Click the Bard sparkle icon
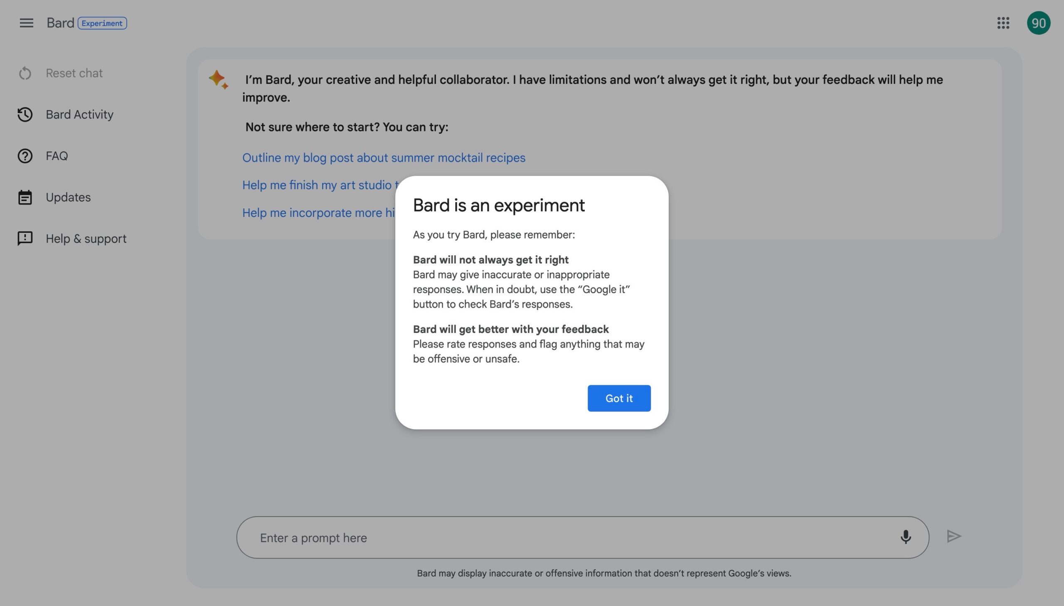 pyautogui.click(x=219, y=79)
